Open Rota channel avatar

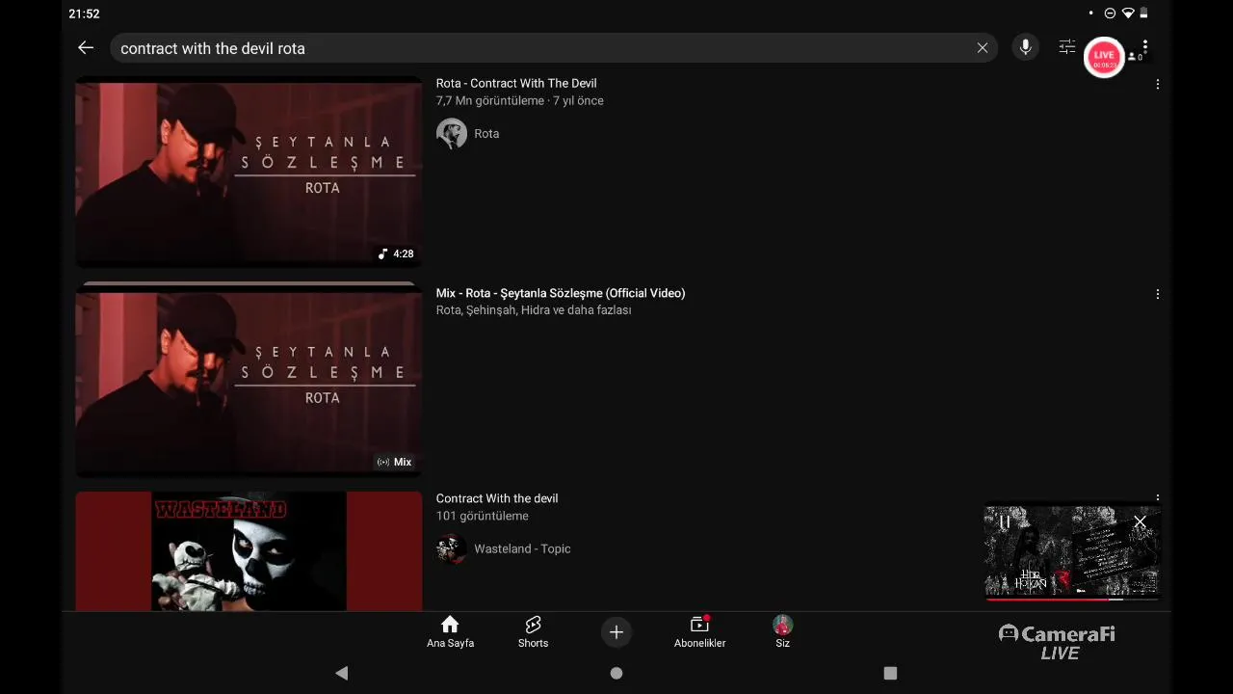(451, 133)
